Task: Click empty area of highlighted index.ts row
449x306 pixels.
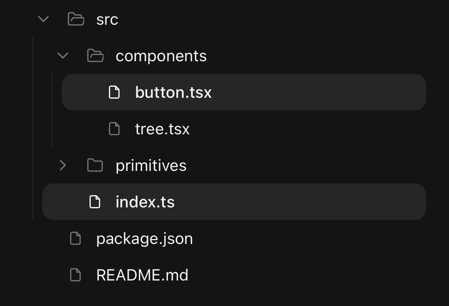Action: [301, 202]
